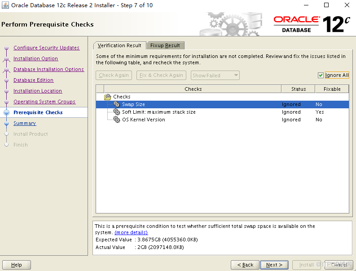Click the Checks folder icon in tree

pyautogui.click(x=107, y=97)
